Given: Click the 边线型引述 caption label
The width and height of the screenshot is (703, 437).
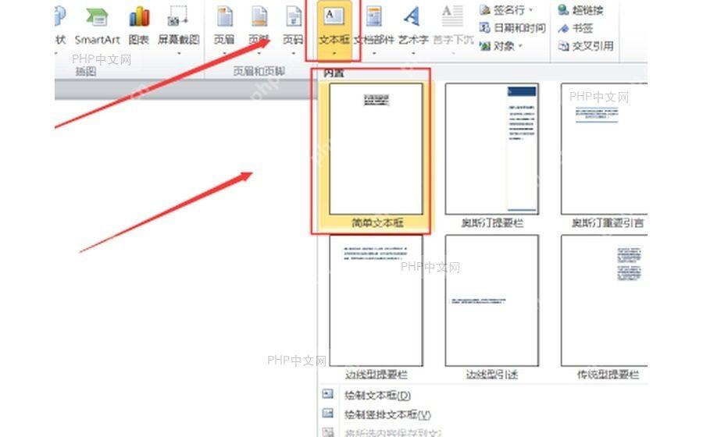Looking at the screenshot, I should pos(492,375).
